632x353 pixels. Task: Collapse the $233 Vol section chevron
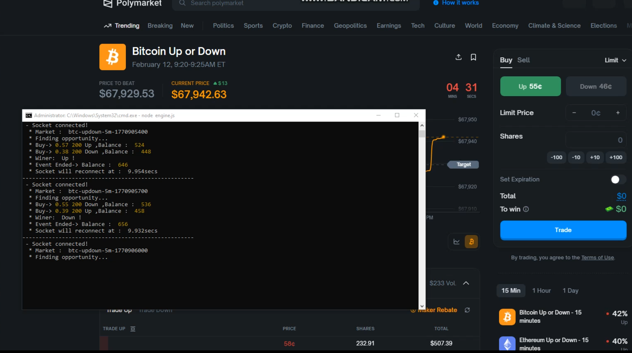(x=466, y=283)
